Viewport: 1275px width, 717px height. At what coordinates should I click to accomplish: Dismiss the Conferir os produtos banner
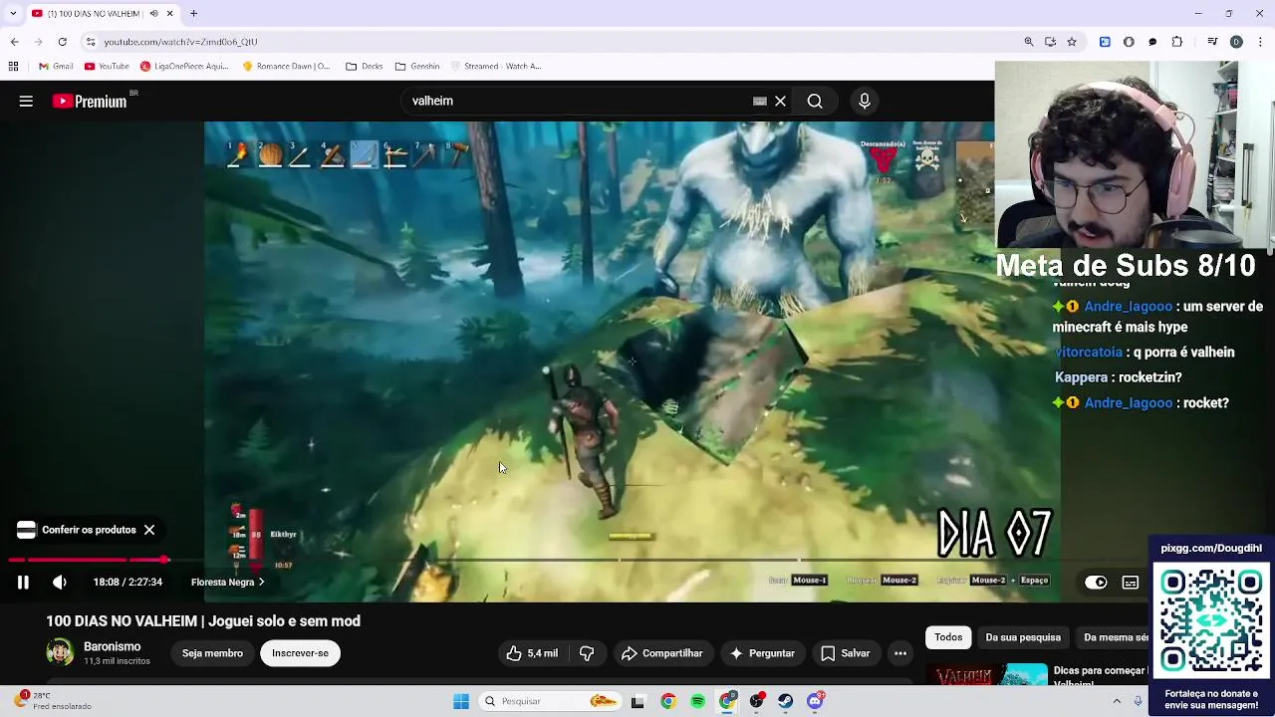149,530
